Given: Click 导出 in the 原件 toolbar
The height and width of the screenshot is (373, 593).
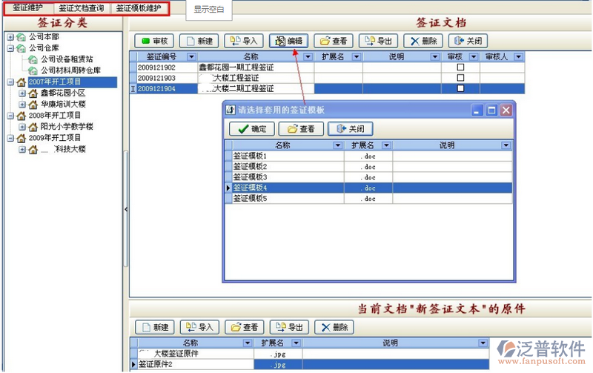Looking at the screenshot, I should point(289,327).
